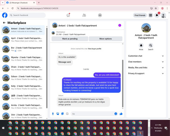The image size is (170, 136).
Task: Mute this chat with the bell icon
Action: [x=141, y=46]
